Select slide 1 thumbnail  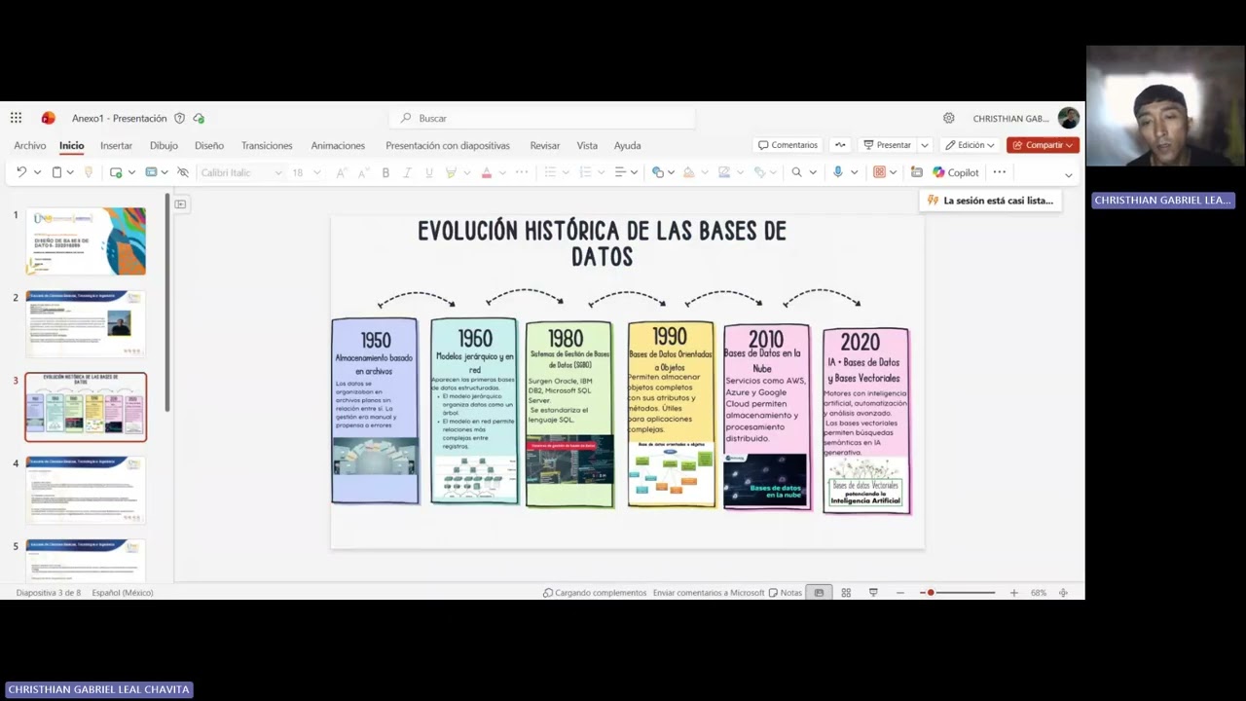(86, 240)
